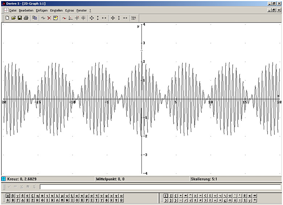Open the Extras menu
This screenshot has width=283, height=205.
tap(70, 11)
